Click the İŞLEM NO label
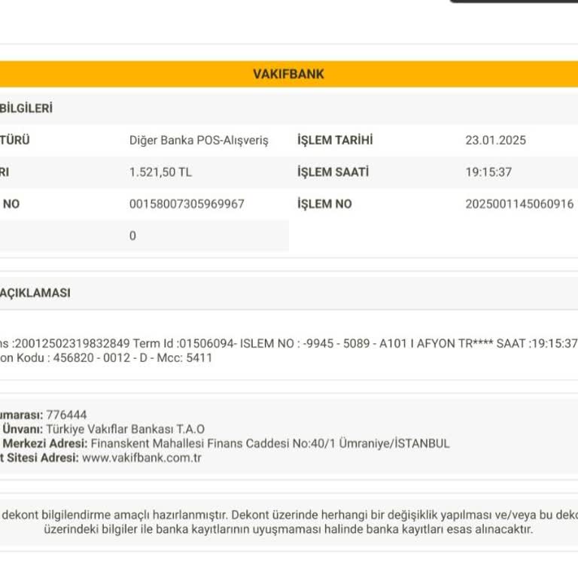Image resolution: width=578 pixels, height=578 pixels. coord(324,204)
